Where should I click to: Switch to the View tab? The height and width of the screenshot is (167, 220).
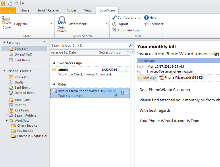pyautogui.click(x=88, y=10)
